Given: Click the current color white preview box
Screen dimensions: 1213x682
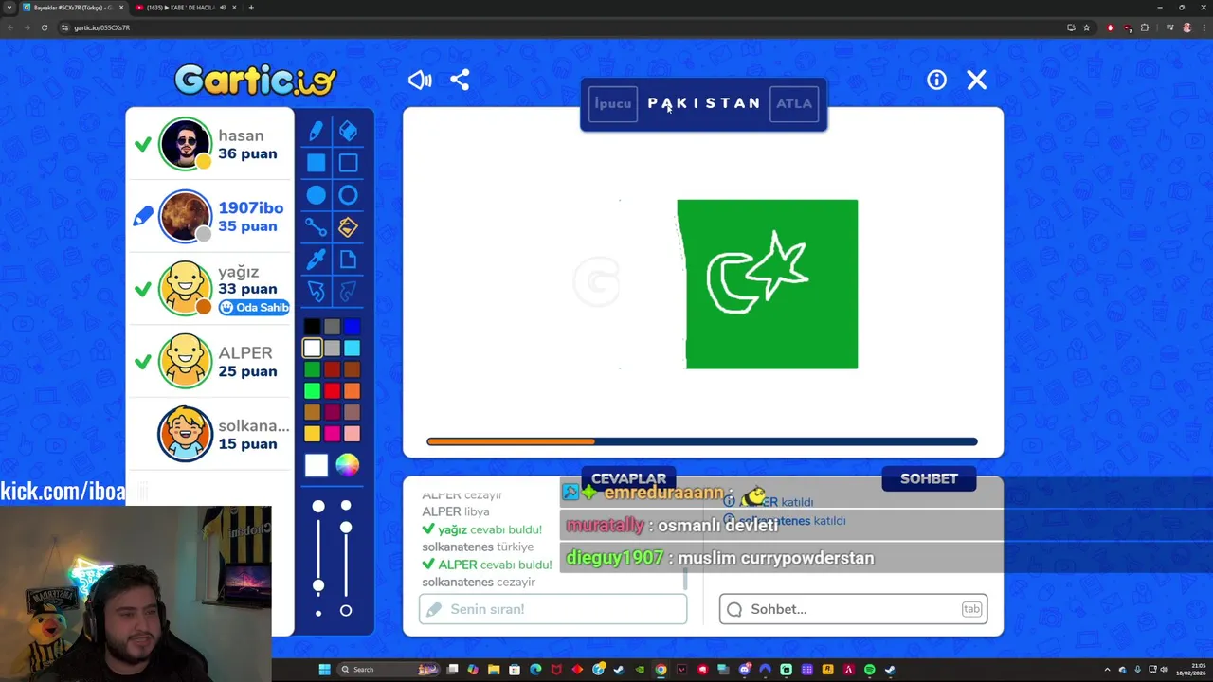Looking at the screenshot, I should pyautogui.click(x=317, y=465).
